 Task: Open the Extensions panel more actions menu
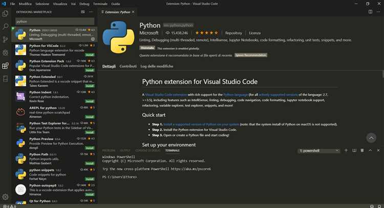click(x=91, y=12)
